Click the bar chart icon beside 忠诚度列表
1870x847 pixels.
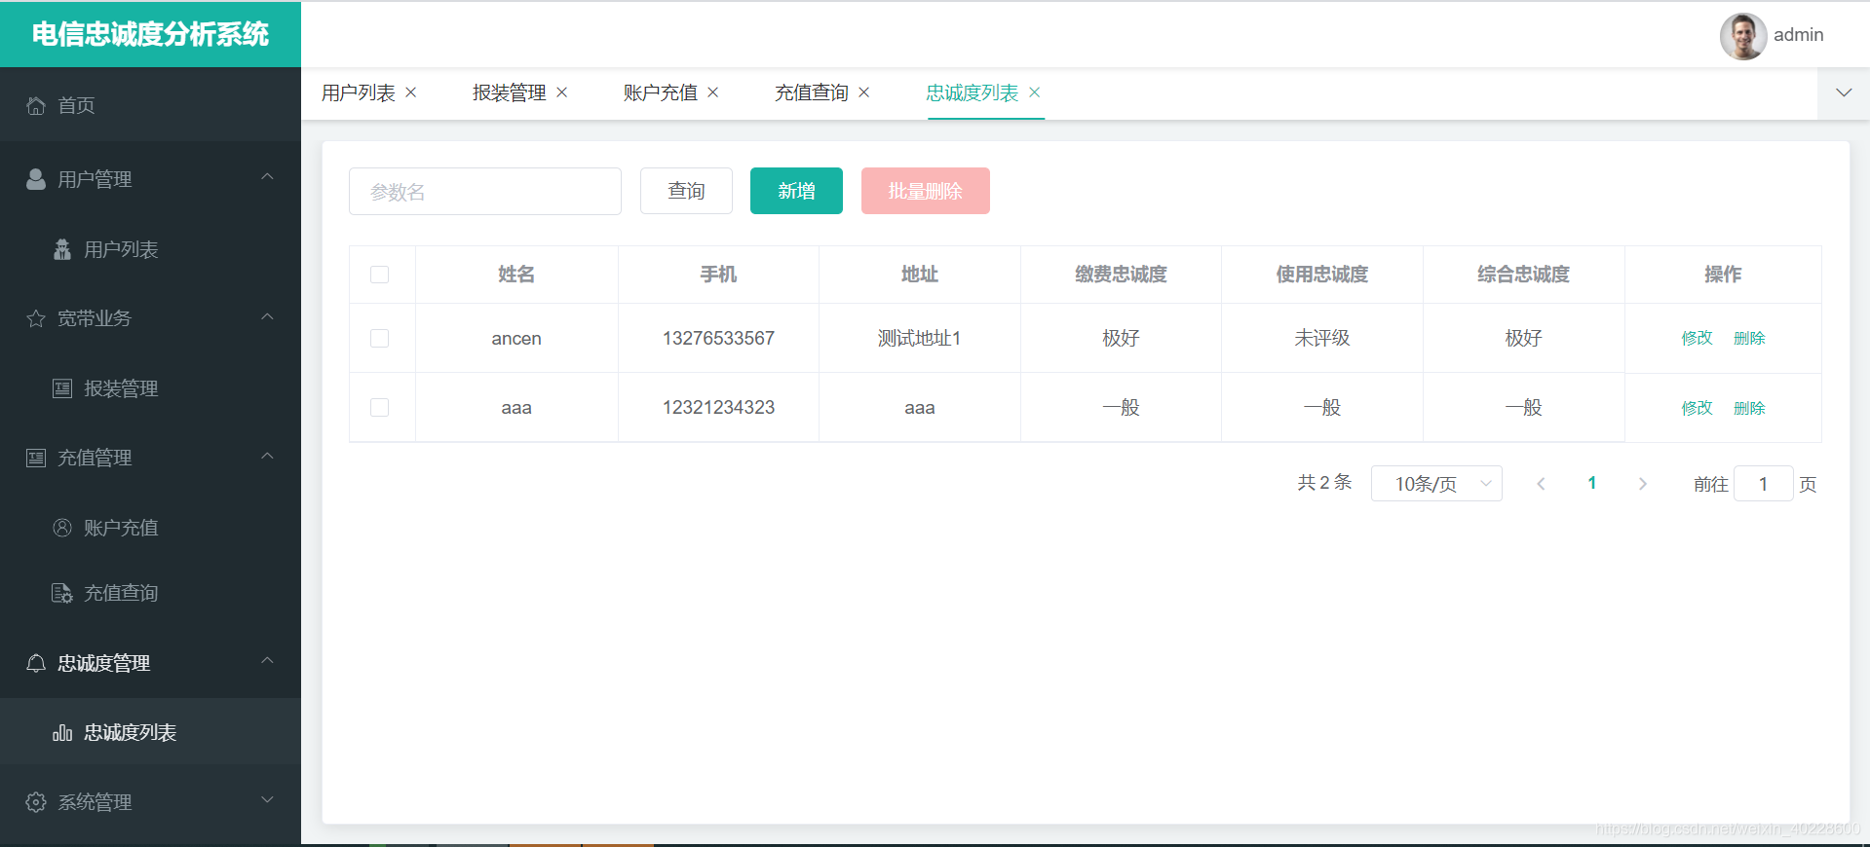coord(62,732)
